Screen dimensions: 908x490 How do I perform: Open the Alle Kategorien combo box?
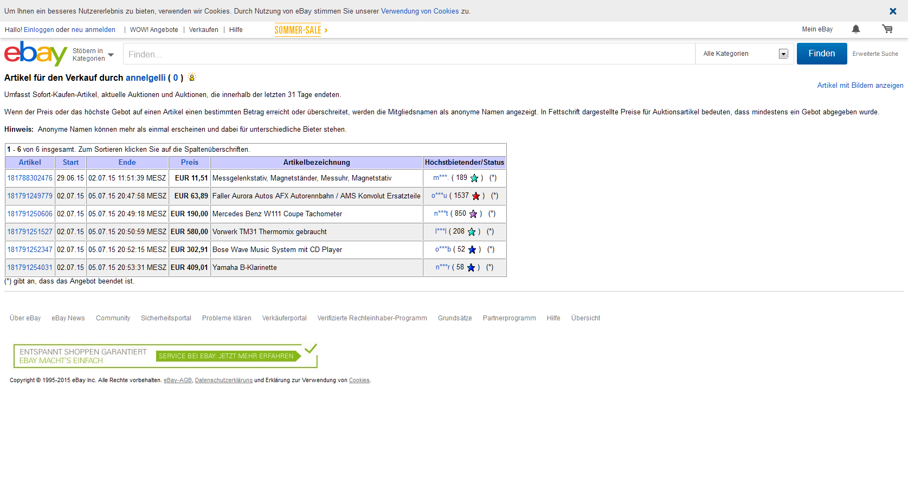tap(745, 54)
